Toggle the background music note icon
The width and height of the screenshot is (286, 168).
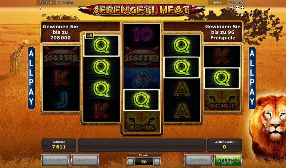pyautogui.click(x=228, y=8)
